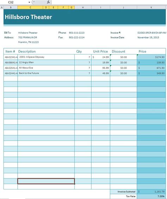Click discount cell in All About Eve row
Screen dimensions: 167x199
pos(123,68)
